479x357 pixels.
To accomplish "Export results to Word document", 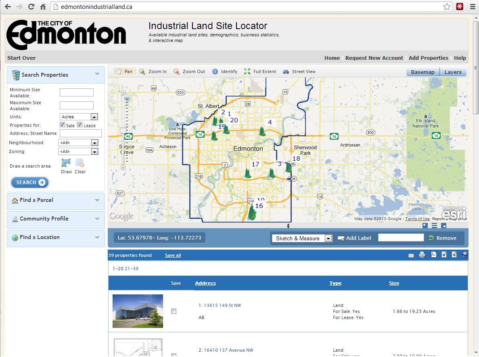I will (x=444, y=254).
